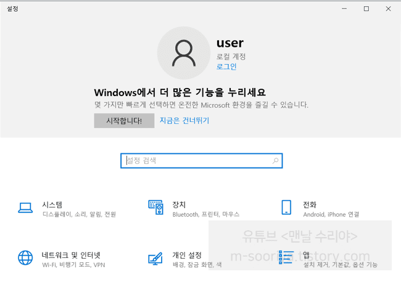The width and height of the screenshot is (401, 282).
Task: Maximize the 설정 window
Action: click(366, 9)
